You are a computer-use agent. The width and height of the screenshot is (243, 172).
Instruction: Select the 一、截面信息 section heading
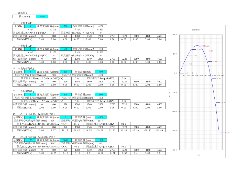[x=20, y=13]
